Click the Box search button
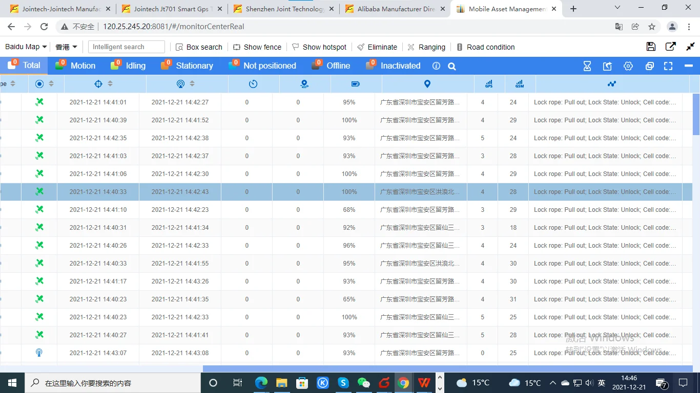The height and width of the screenshot is (393, 700). pyautogui.click(x=199, y=47)
